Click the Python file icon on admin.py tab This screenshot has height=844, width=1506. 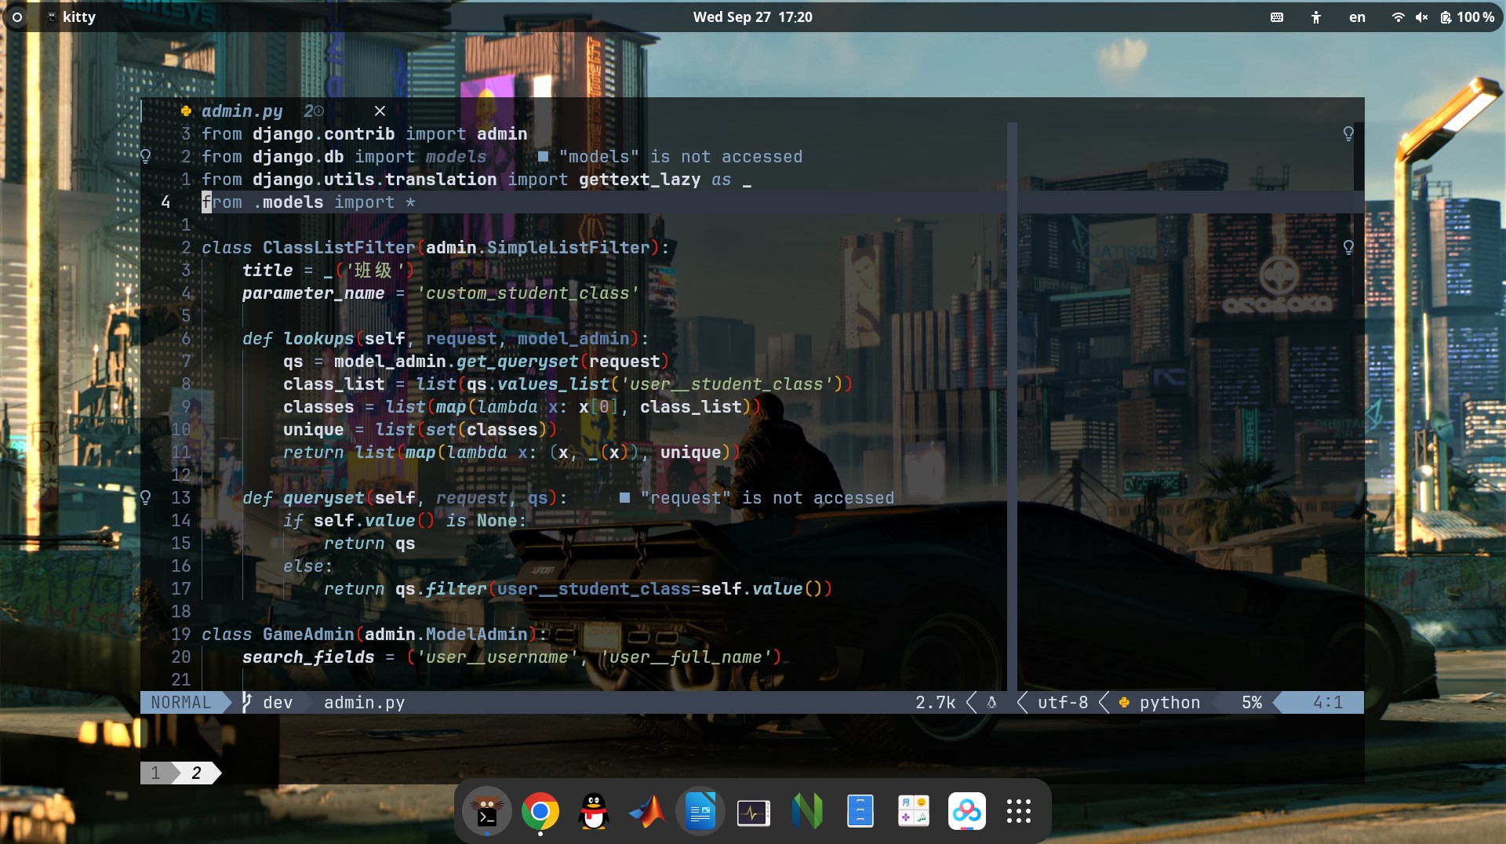[186, 111]
